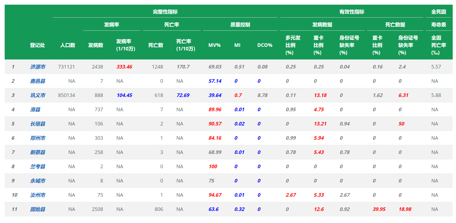Open the 邓州市 registry link
Image resolution: width=456 pixels, height=223 pixels.
coord(38,138)
